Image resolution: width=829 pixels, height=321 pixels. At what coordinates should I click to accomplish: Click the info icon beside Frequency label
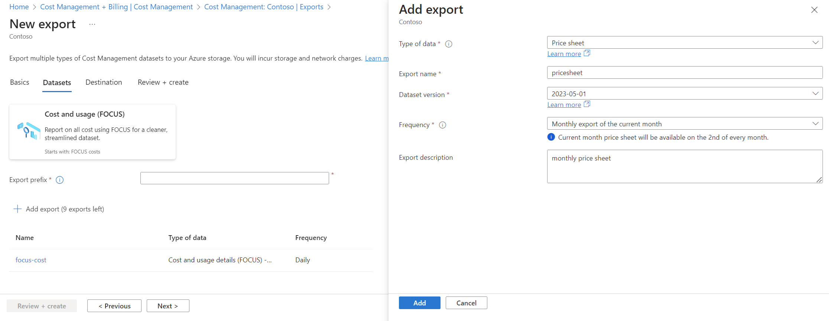(x=442, y=125)
